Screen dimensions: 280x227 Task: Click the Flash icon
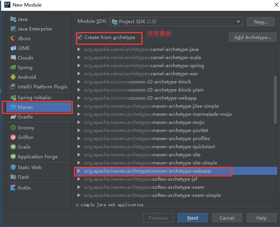coord(13,177)
